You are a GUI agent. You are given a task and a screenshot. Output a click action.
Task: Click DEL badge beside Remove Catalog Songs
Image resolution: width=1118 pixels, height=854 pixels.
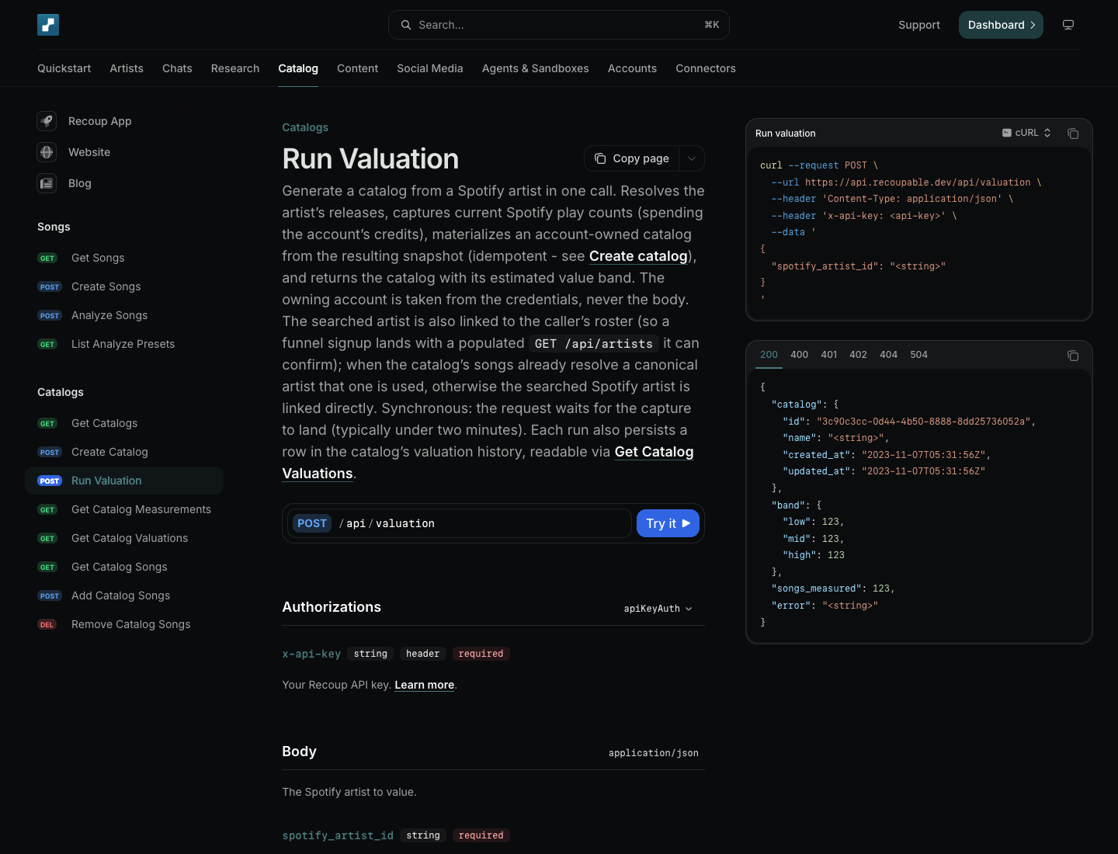click(x=47, y=625)
